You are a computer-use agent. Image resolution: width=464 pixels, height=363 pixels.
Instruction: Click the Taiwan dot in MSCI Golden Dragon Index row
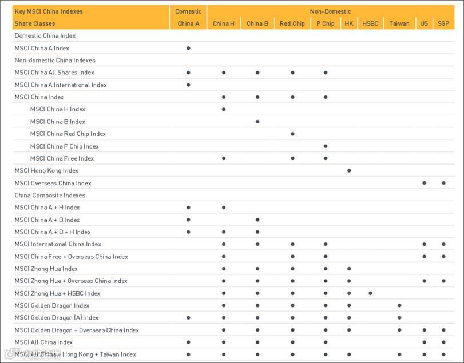(399, 305)
